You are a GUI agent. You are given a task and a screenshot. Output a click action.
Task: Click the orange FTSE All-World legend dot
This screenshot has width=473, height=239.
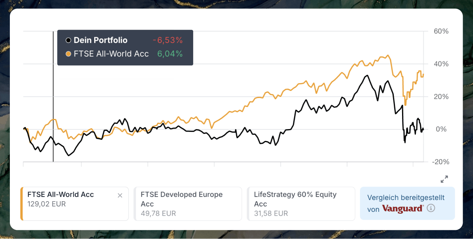[x=68, y=54]
